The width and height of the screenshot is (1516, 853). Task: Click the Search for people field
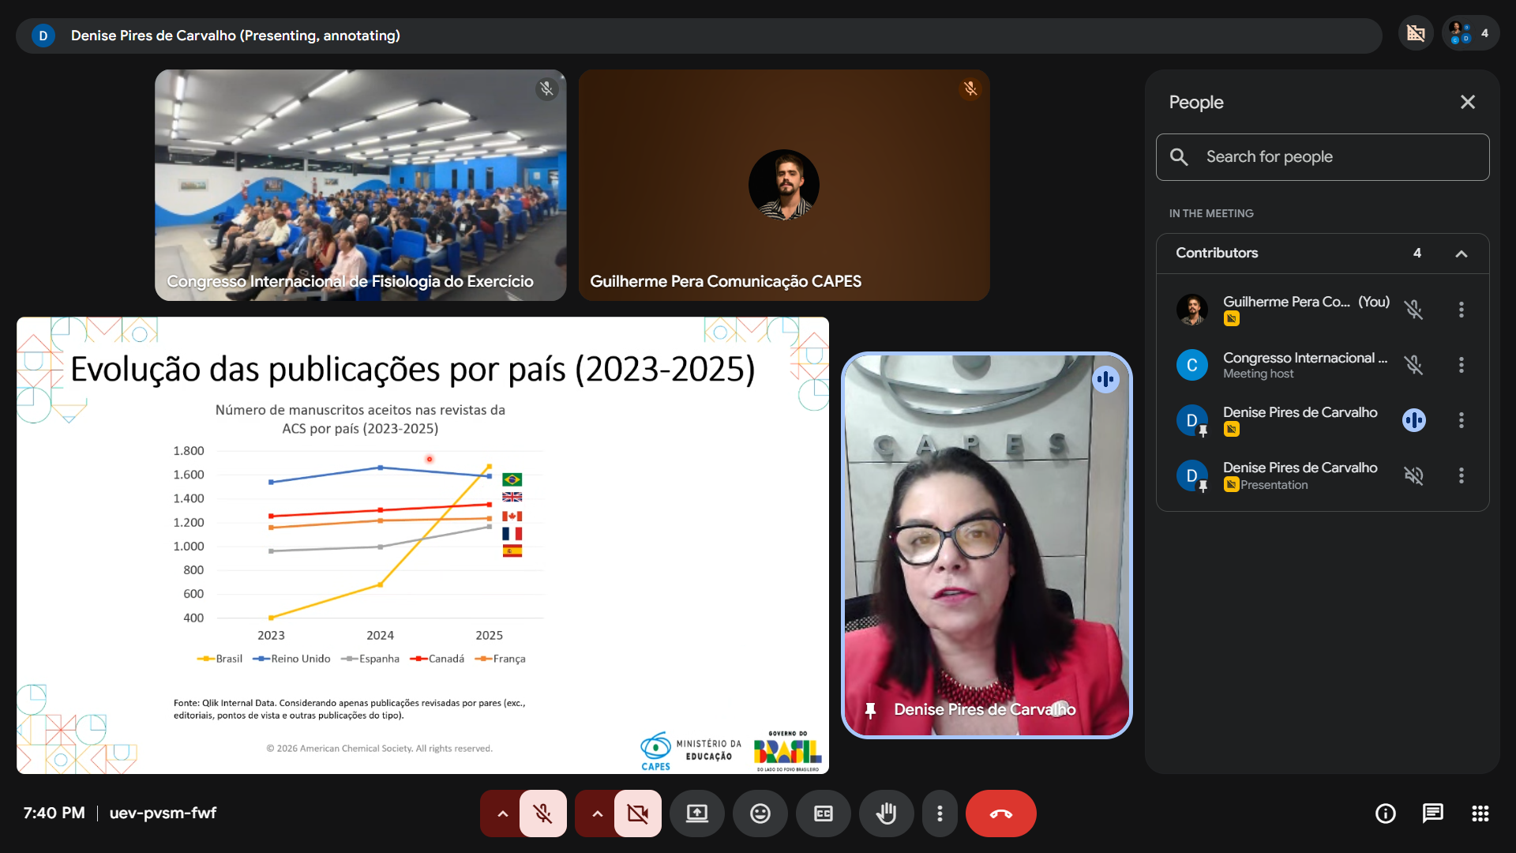pyautogui.click(x=1323, y=157)
